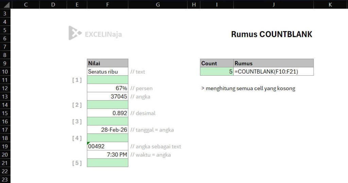Select row 14 header

click(x=5, y=105)
